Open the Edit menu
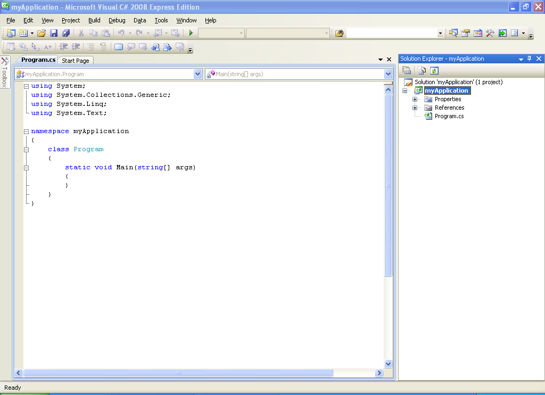The image size is (545, 395). (x=28, y=20)
